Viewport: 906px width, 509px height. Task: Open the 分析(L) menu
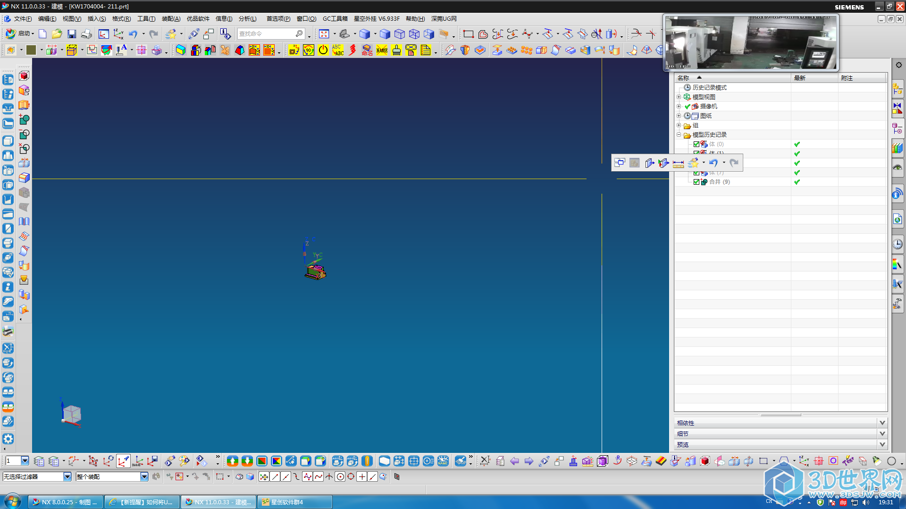pyautogui.click(x=248, y=19)
